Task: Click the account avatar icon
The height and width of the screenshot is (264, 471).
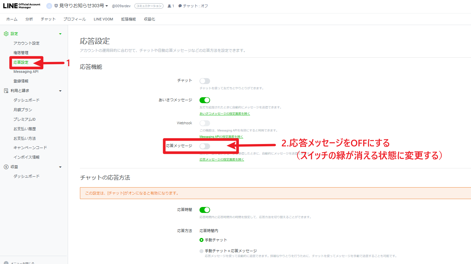Action: (49, 6)
